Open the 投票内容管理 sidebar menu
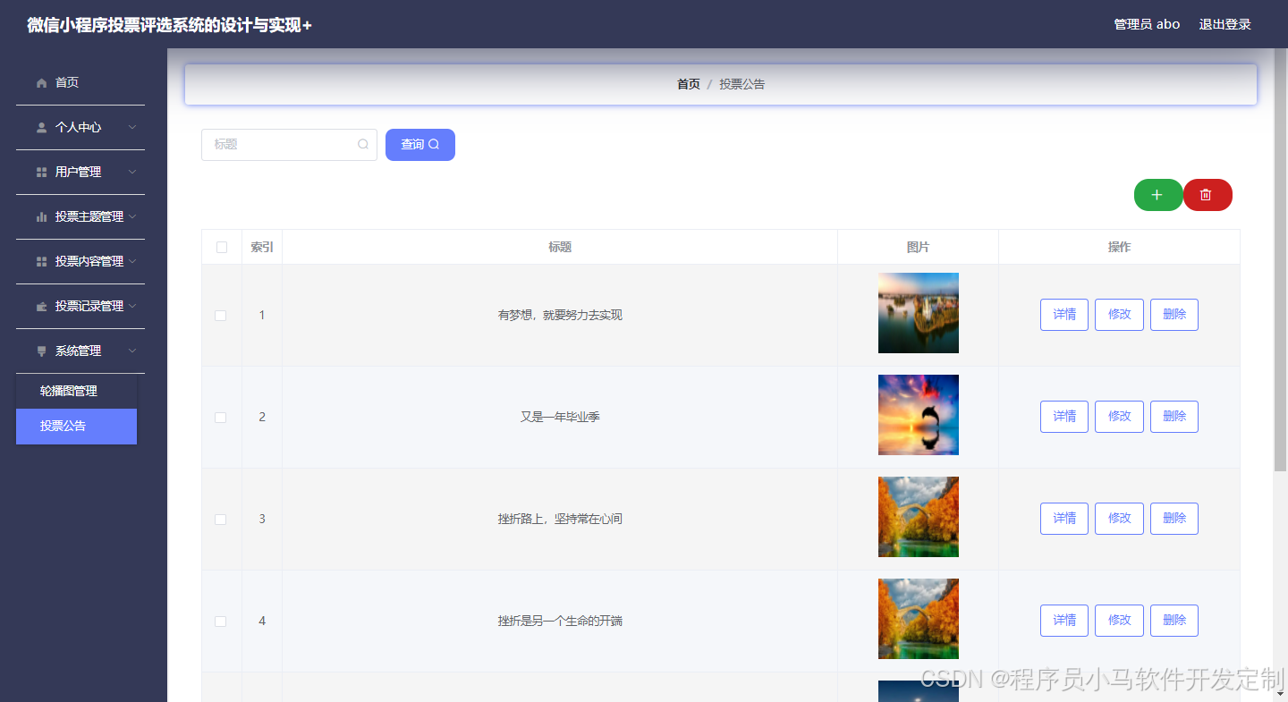The image size is (1288, 702). pos(80,261)
